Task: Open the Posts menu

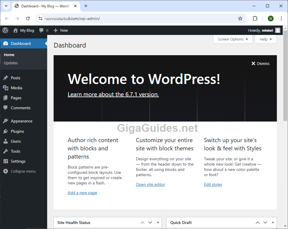Action: tap(16, 78)
